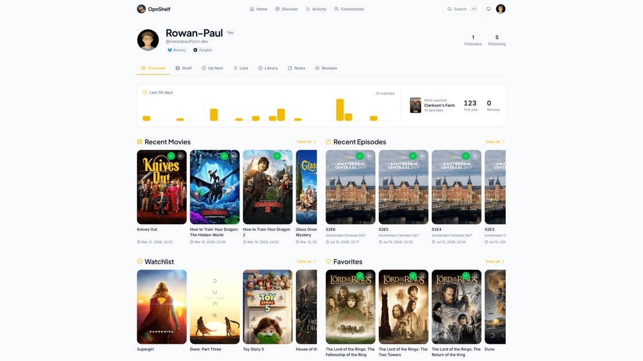The width and height of the screenshot is (643, 361).
Task: Open the user avatar in top bar
Action: click(x=500, y=9)
